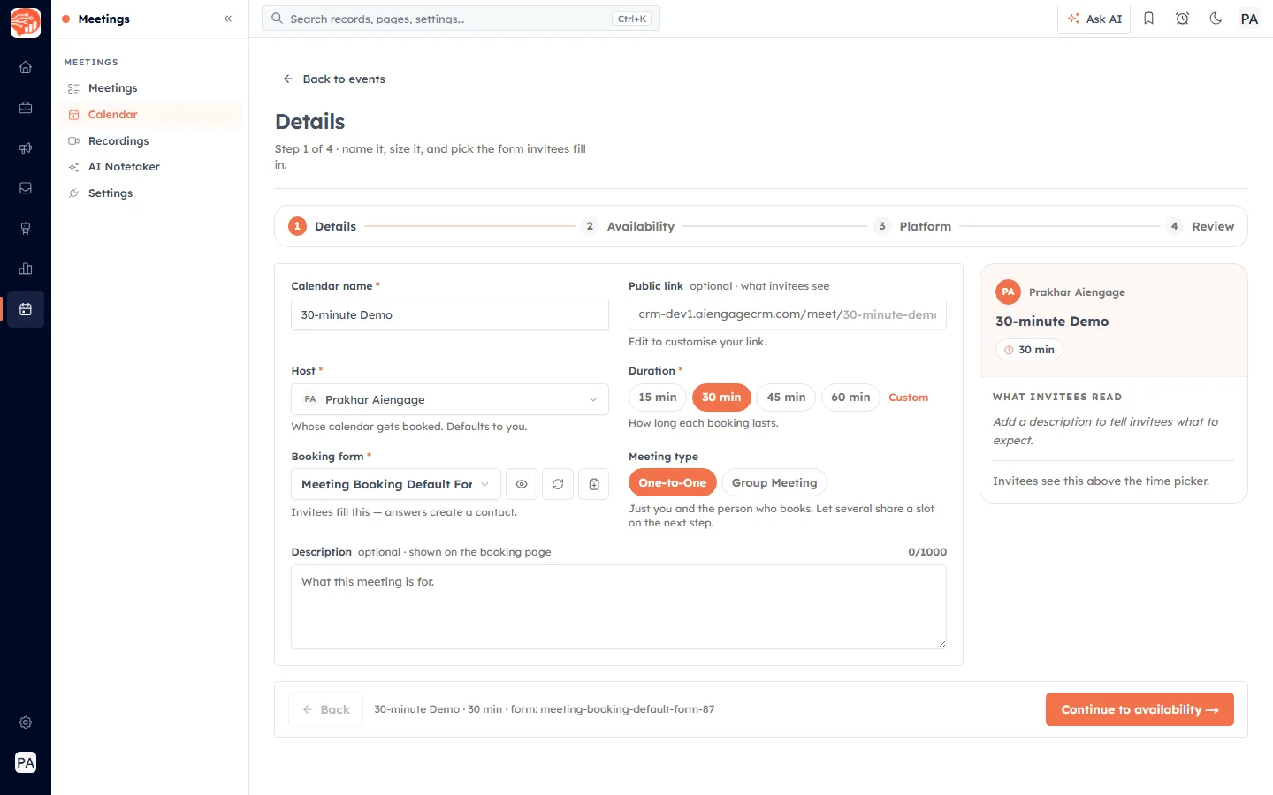Pick the 60 min duration
The width and height of the screenshot is (1273, 795).
coord(850,397)
